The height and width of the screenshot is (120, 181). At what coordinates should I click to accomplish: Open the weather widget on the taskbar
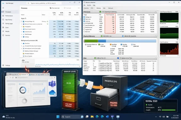tap(8, 117)
